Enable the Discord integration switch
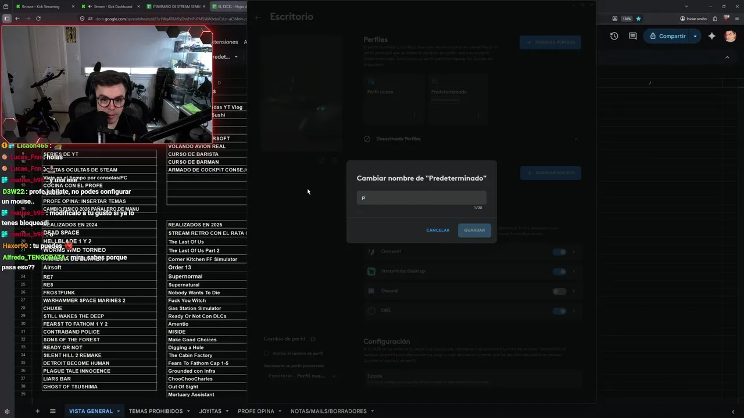This screenshot has width=744, height=418. (x=559, y=291)
